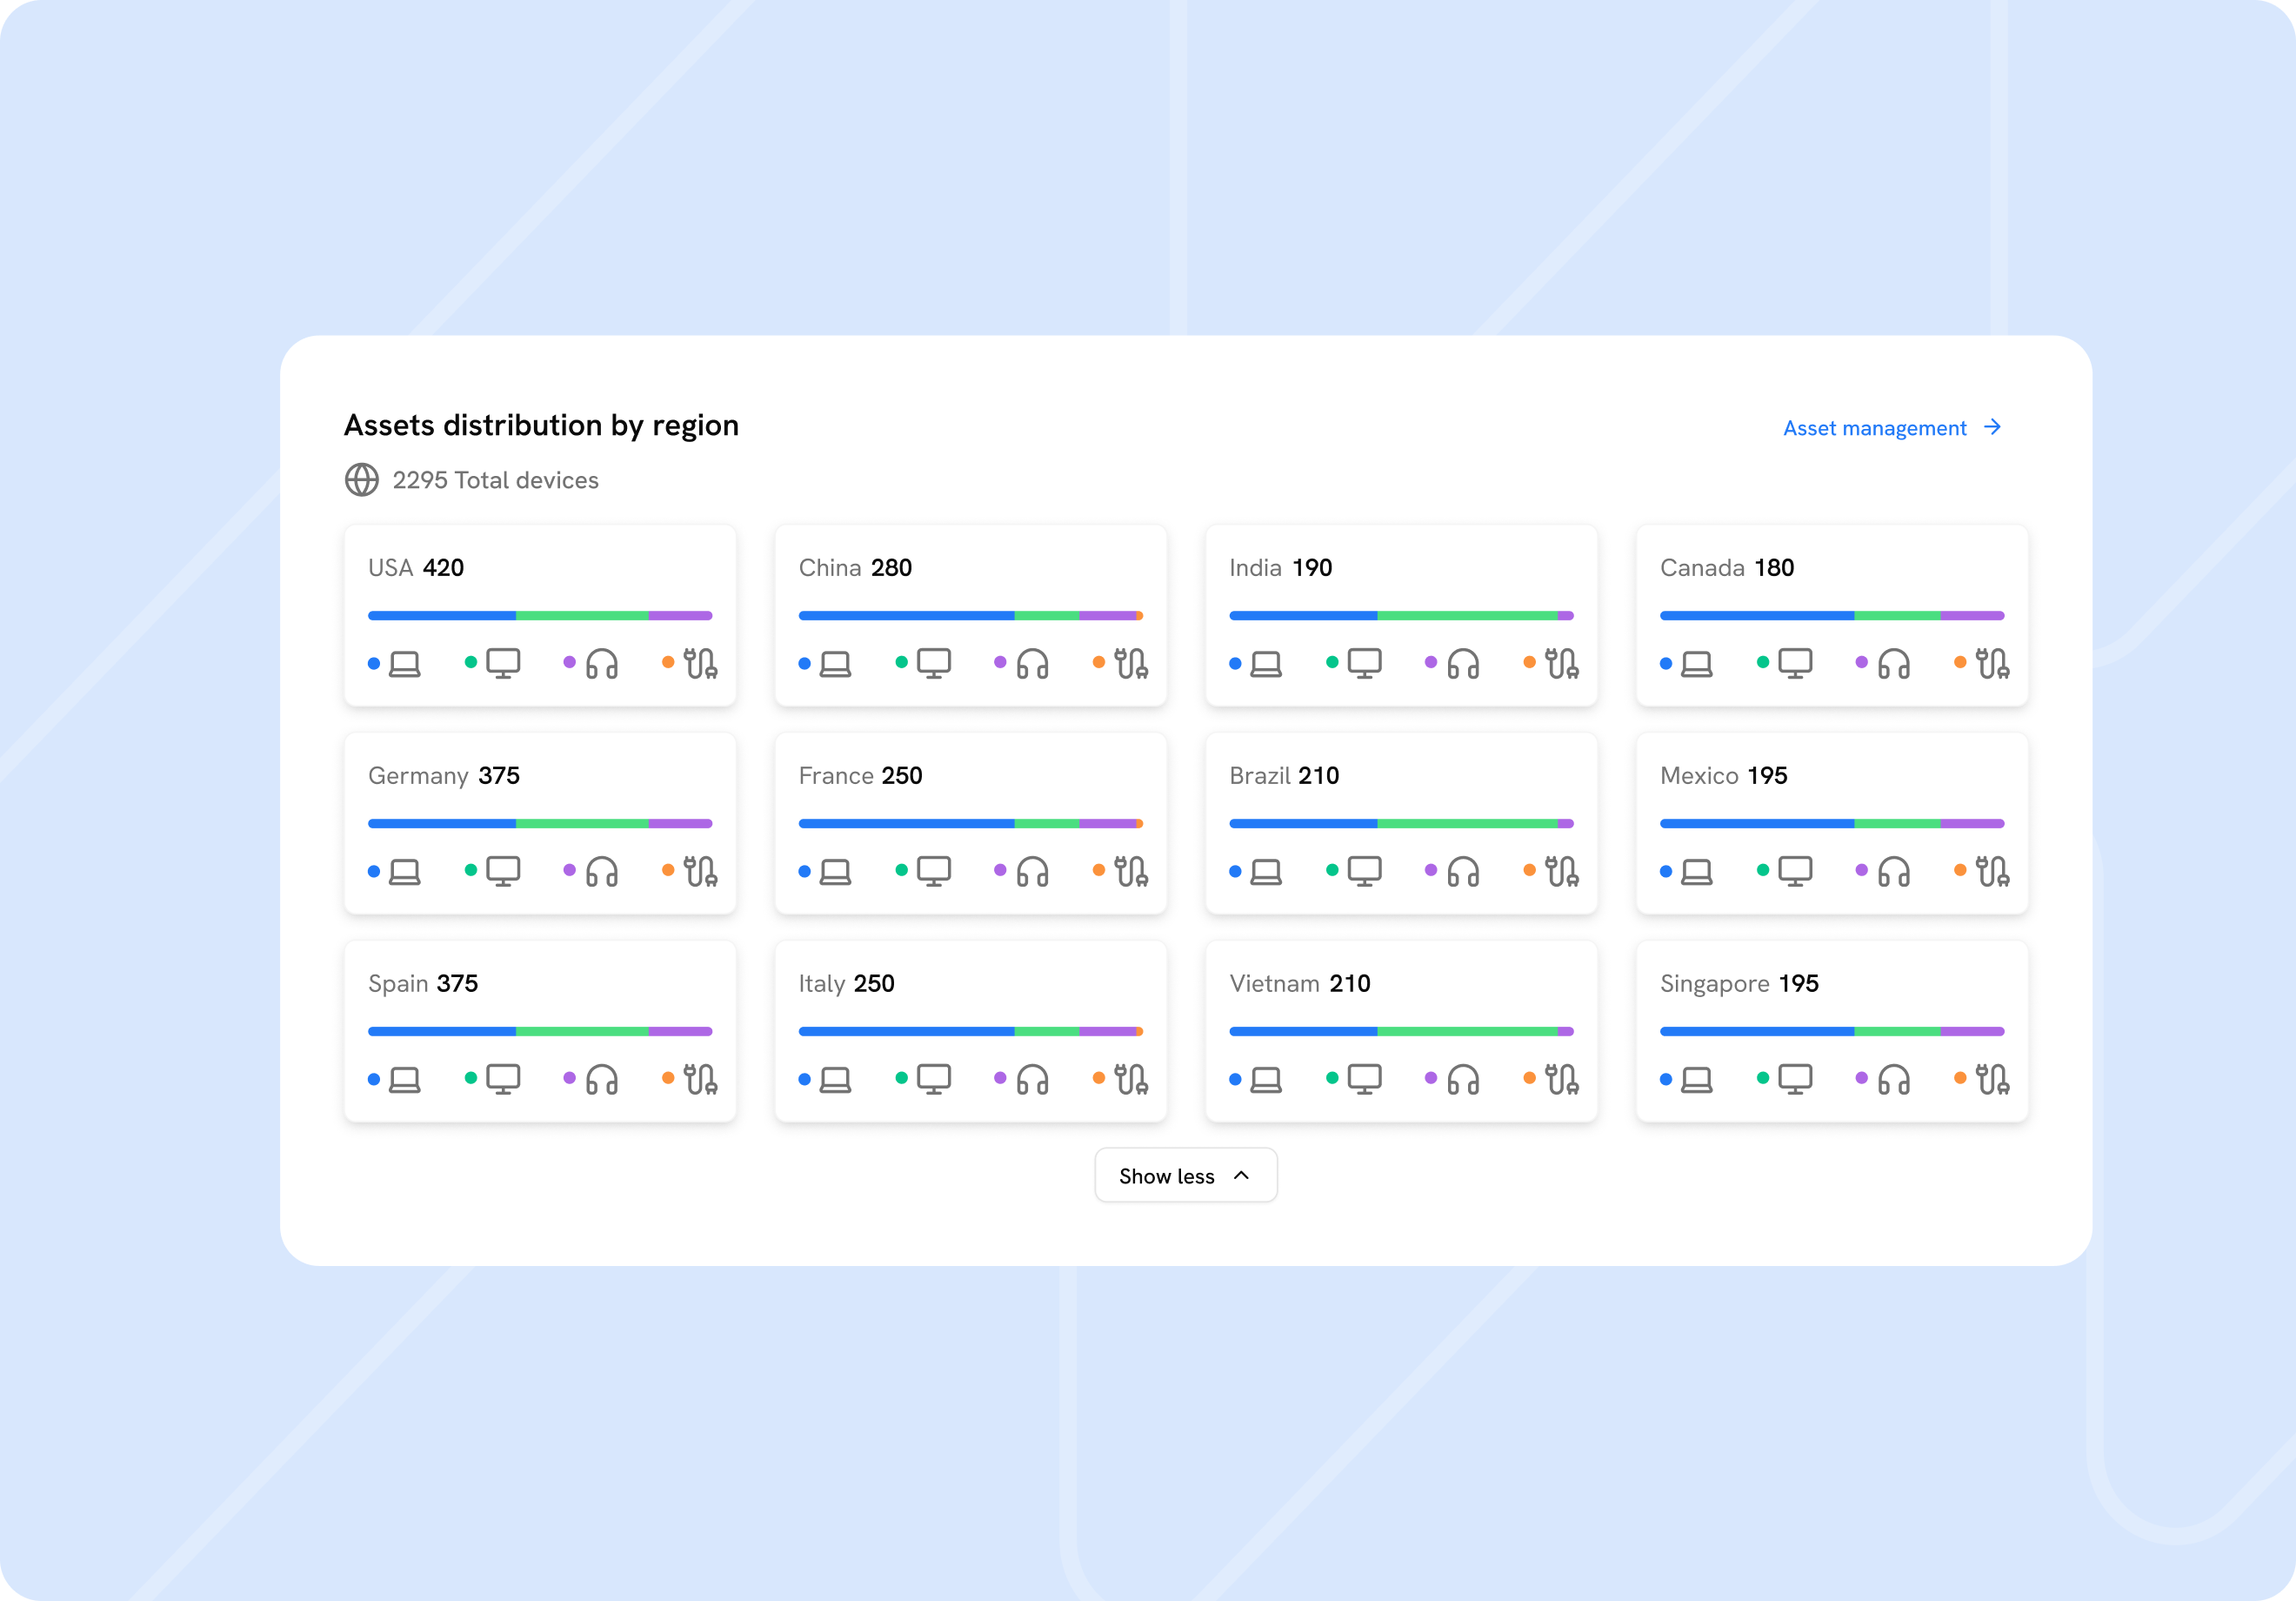
Task: Click the monitor icon in the Brazil card
Action: coord(1364,872)
